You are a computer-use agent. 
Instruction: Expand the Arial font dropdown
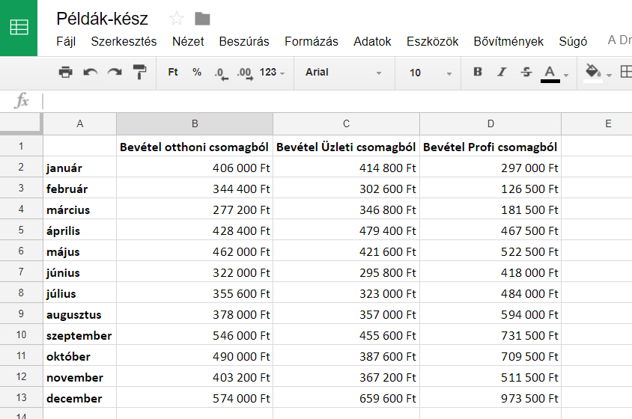point(343,73)
